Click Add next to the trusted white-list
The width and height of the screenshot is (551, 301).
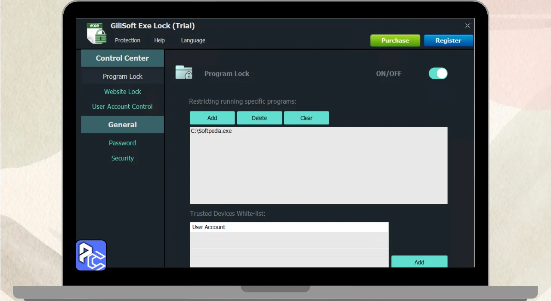[419, 262]
